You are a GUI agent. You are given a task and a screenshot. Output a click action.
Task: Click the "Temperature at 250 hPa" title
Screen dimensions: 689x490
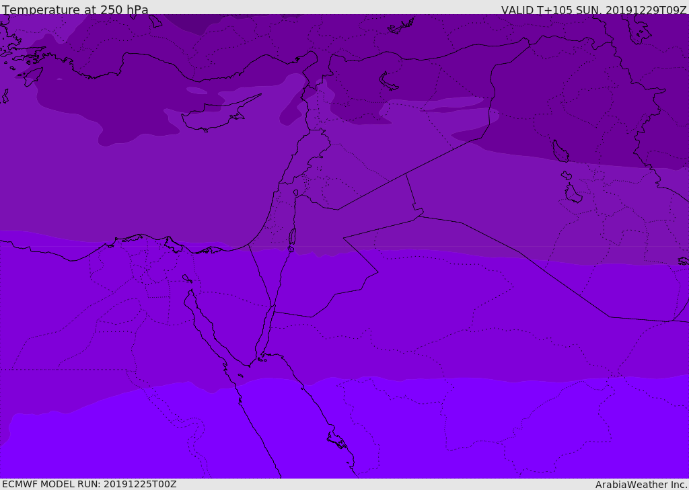[x=75, y=10]
